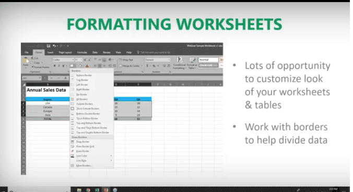
Task: Select the Format Painter brush
Action: (41, 67)
